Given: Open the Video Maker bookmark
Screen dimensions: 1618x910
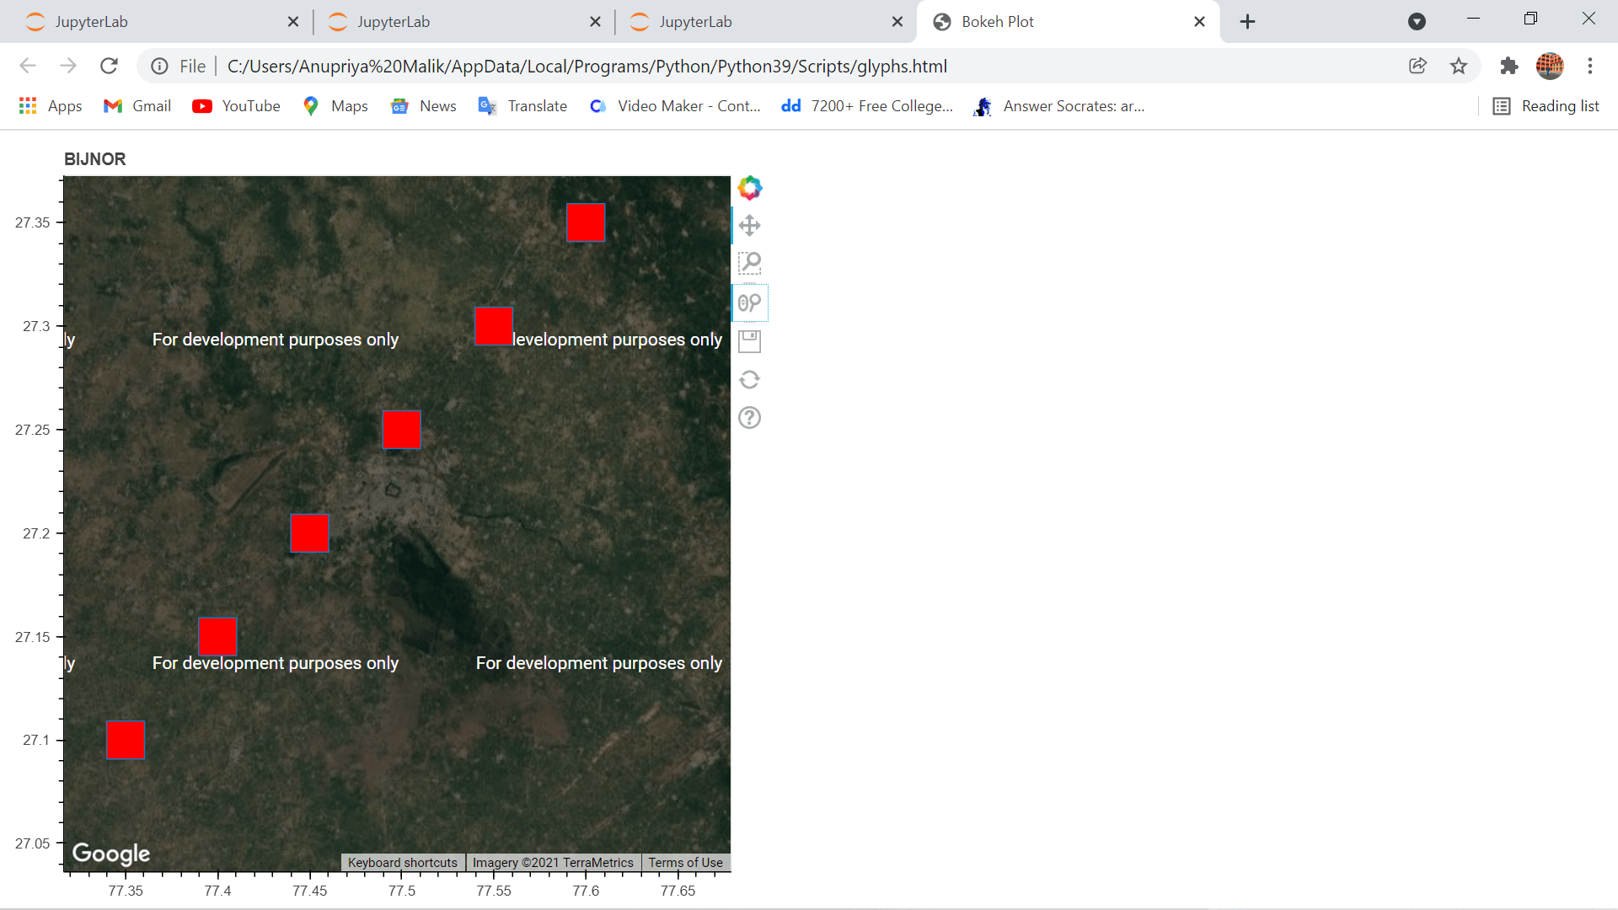Looking at the screenshot, I should pos(675,106).
